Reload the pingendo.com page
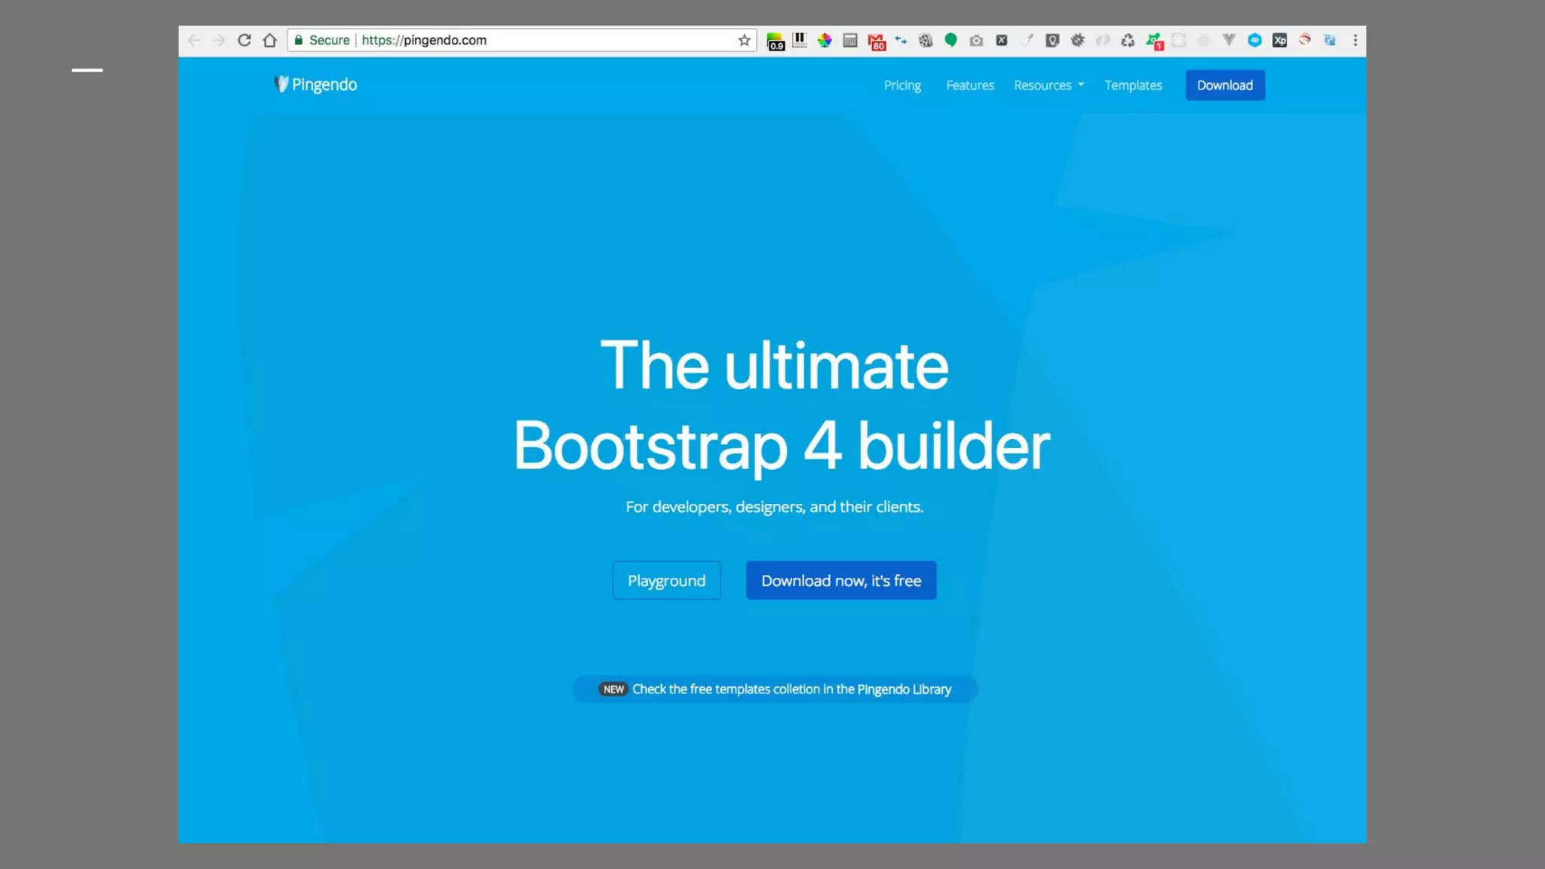The width and height of the screenshot is (1545, 869). click(x=244, y=40)
